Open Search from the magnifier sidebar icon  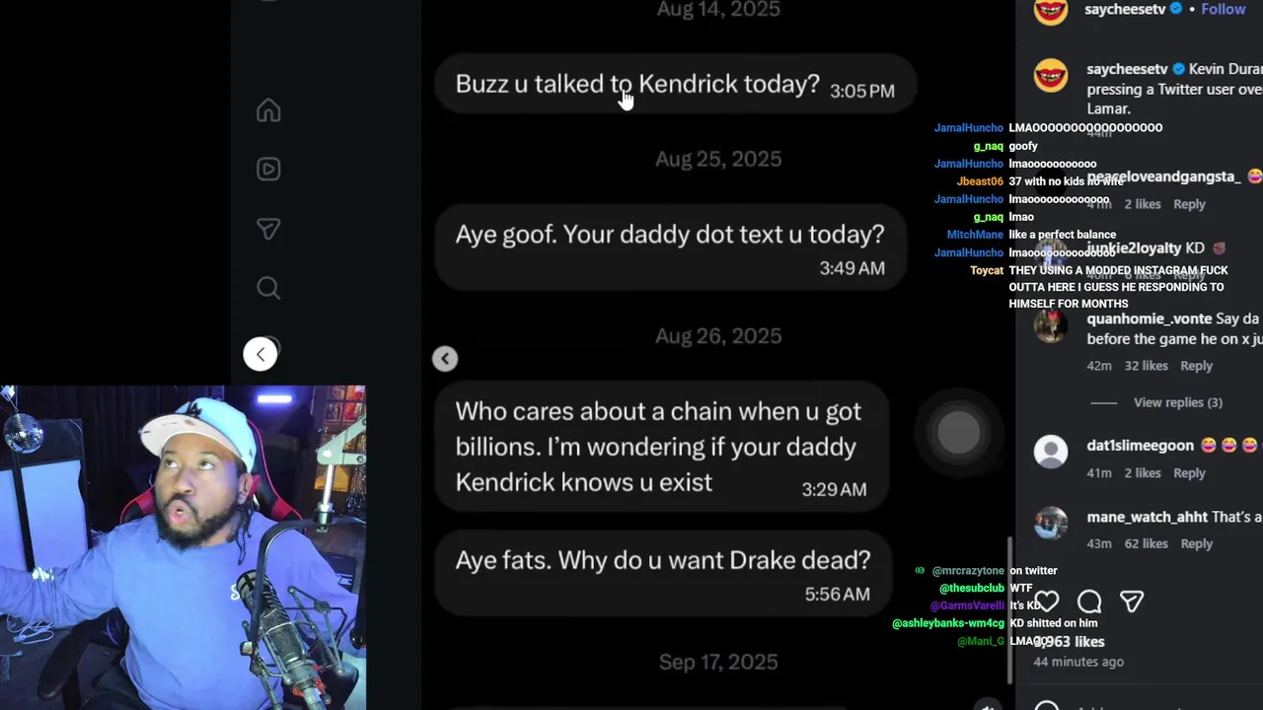[x=268, y=288]
